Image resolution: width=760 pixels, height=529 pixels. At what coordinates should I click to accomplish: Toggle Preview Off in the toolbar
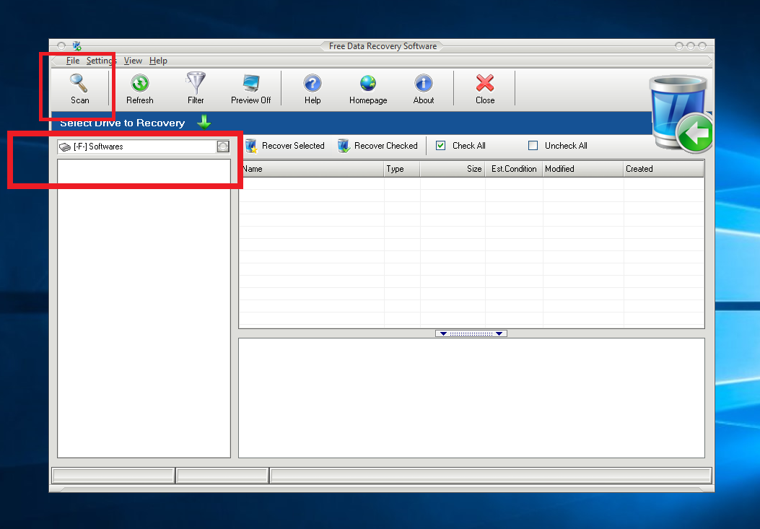pyautogui.click(x=250, y=88)
